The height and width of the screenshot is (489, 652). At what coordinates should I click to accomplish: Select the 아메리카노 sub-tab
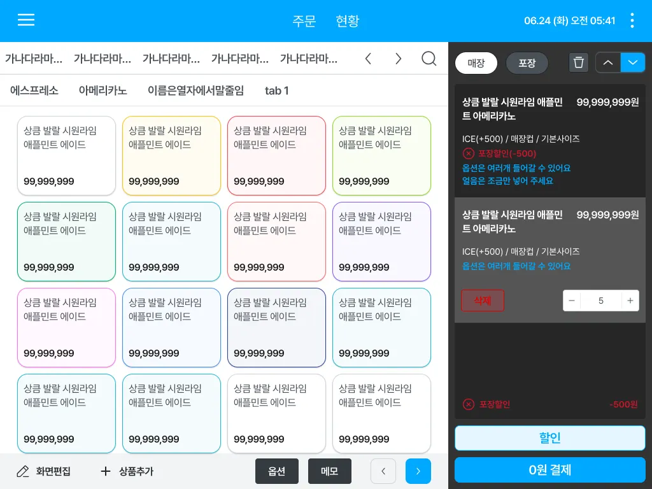coord(103,90)
